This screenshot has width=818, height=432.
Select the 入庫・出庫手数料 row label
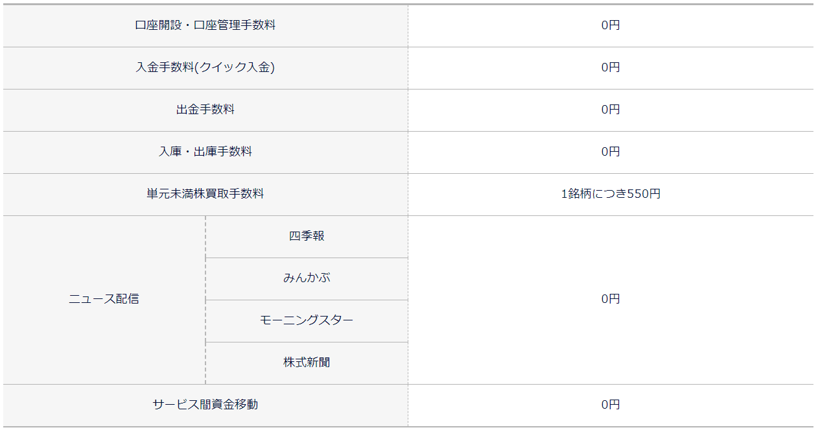[x=205, y=152]
